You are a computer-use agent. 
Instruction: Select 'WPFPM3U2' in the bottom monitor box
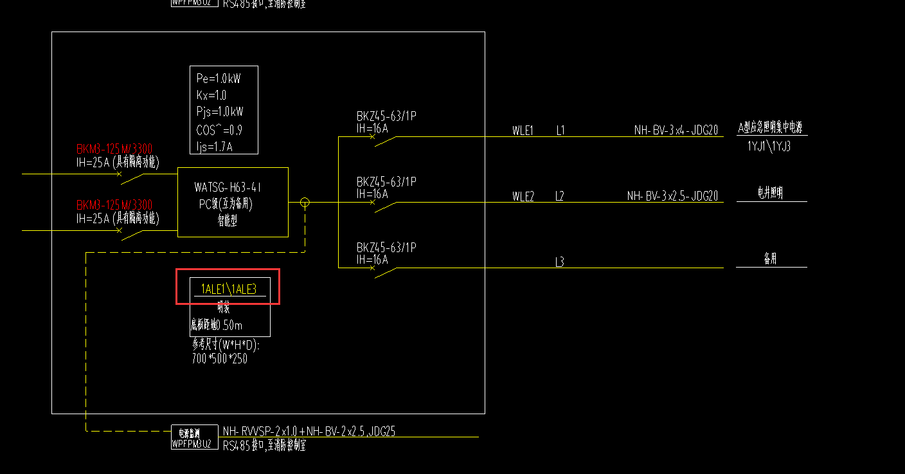[x=190, y=443]
